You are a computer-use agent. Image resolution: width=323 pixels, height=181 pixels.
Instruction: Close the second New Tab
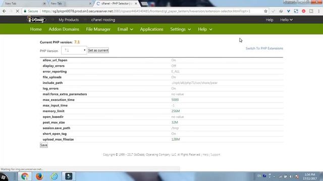[90, 4]
